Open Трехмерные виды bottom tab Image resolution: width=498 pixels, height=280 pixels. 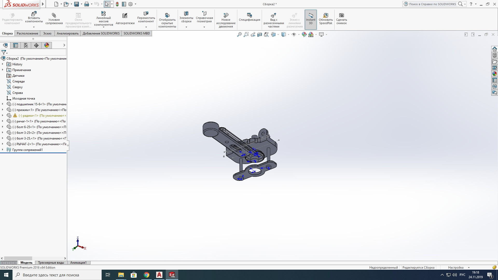tap(51, 263)
